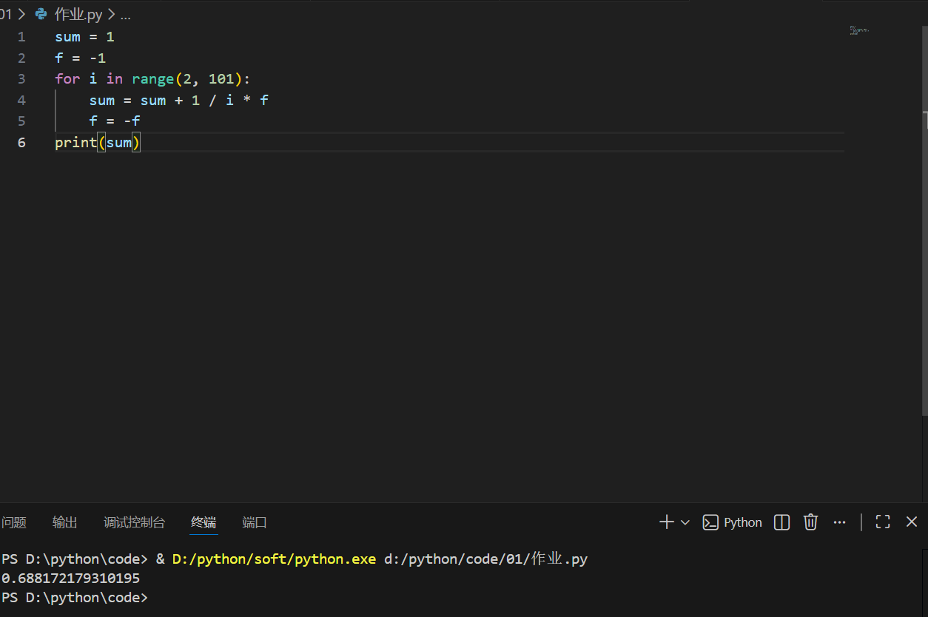Open terminal views with the ellipsis icon

(839, 522)
